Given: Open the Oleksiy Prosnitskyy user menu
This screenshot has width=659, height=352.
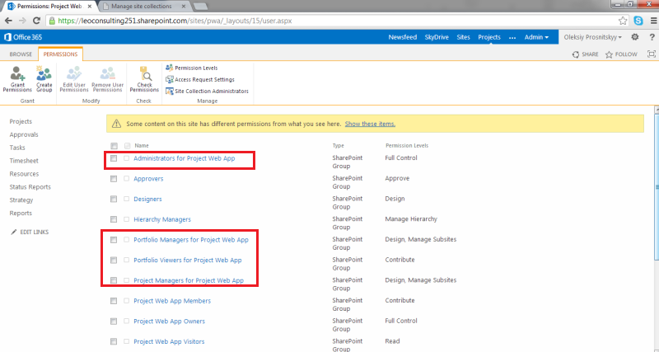Looking at the screenshot, I should 592,37.
